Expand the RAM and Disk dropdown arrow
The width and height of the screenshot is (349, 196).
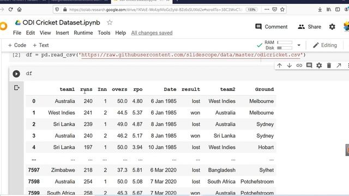tap(299, 45)
